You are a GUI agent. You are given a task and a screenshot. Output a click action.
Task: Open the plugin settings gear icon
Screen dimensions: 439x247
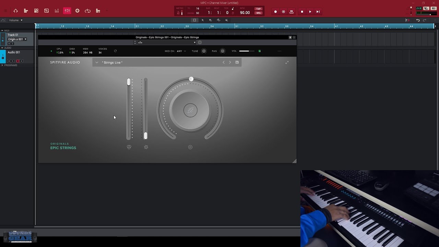coord(200,43)
